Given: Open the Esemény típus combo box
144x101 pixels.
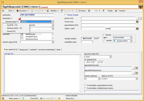Looking at the screenshot, I should pyautogui.click(x=53, y=22).
